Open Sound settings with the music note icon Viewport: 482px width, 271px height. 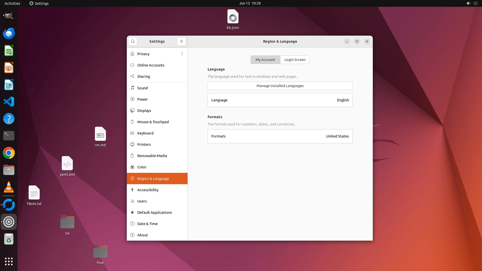(x=132, y=88)
